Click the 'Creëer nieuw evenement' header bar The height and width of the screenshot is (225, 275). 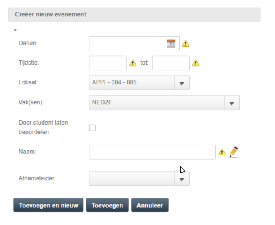coord(134,14)
